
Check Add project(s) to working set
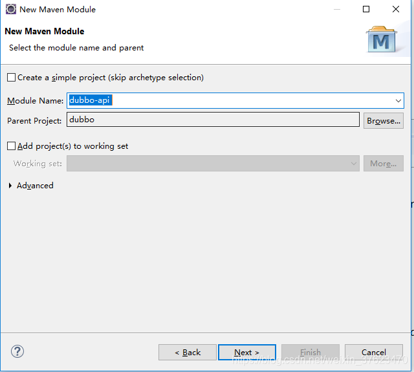[x=11, y=146]
